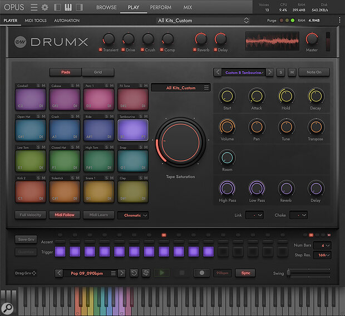Toggle the Midi Follow button

(x=65, y=215)
